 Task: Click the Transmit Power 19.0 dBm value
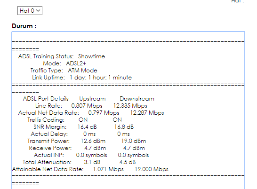click(134, 141)
